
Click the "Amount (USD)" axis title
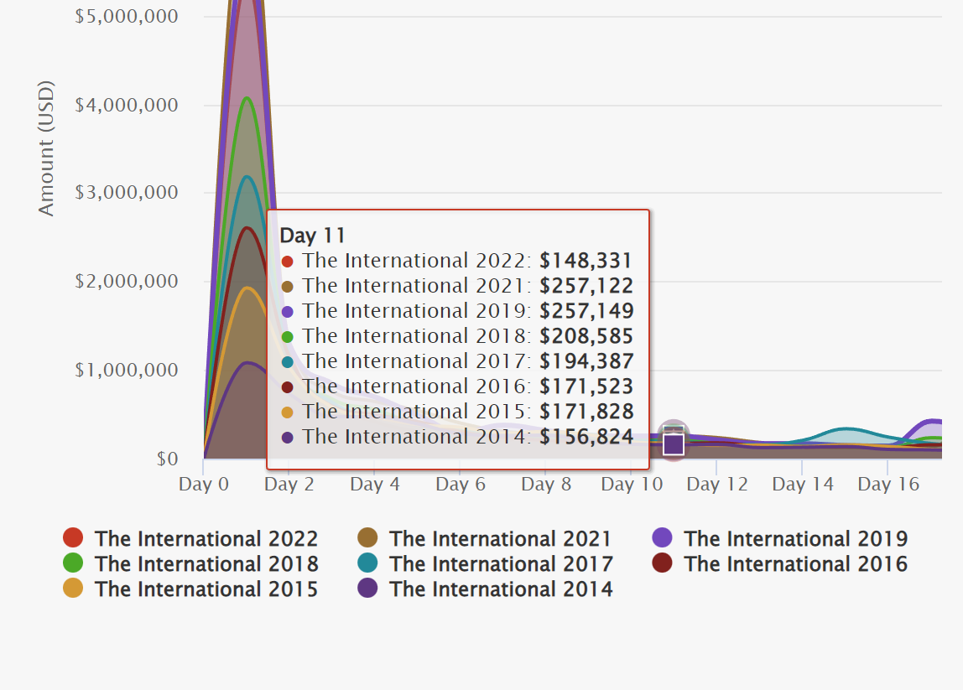46,148
